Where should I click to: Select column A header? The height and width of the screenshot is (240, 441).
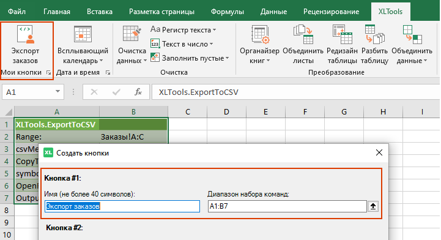coord(57,112)
